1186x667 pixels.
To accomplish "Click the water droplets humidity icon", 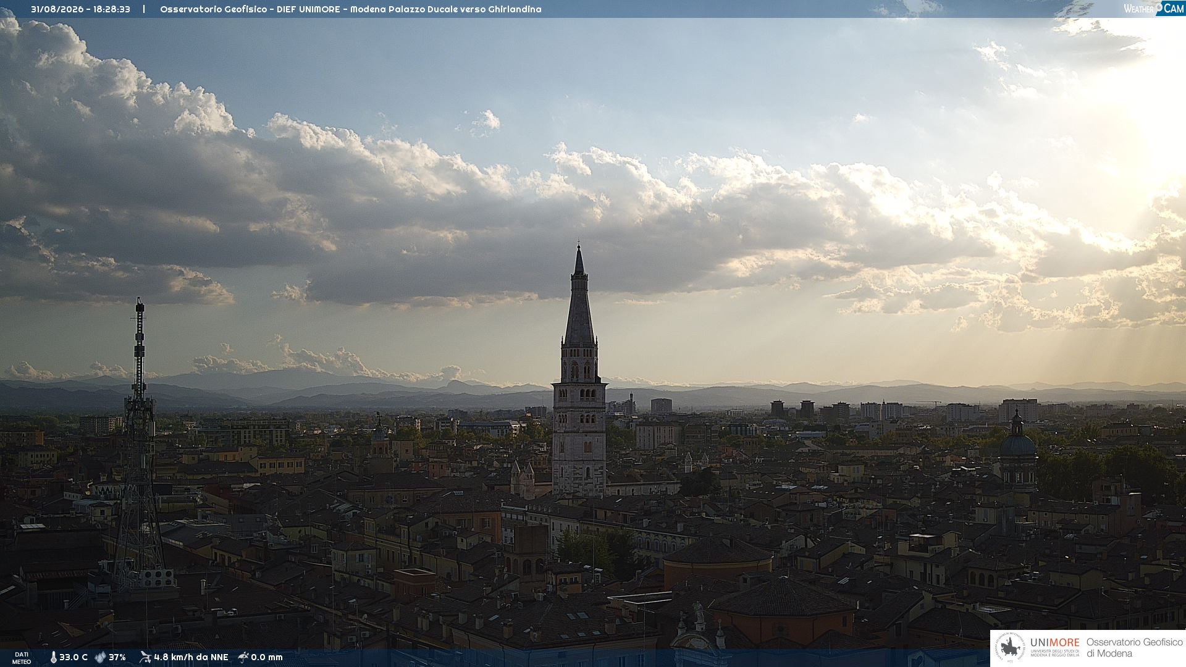I will click(100, 657).
